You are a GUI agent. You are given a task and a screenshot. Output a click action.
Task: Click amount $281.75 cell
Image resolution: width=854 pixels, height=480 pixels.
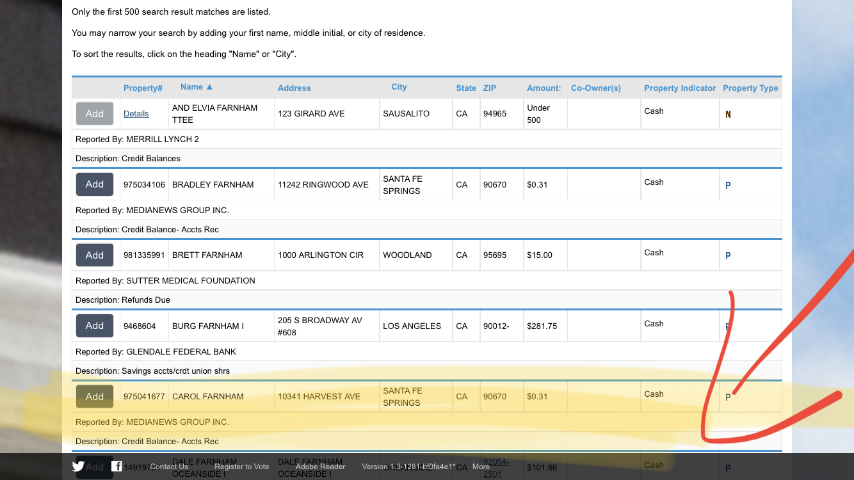tap(545, 326)
